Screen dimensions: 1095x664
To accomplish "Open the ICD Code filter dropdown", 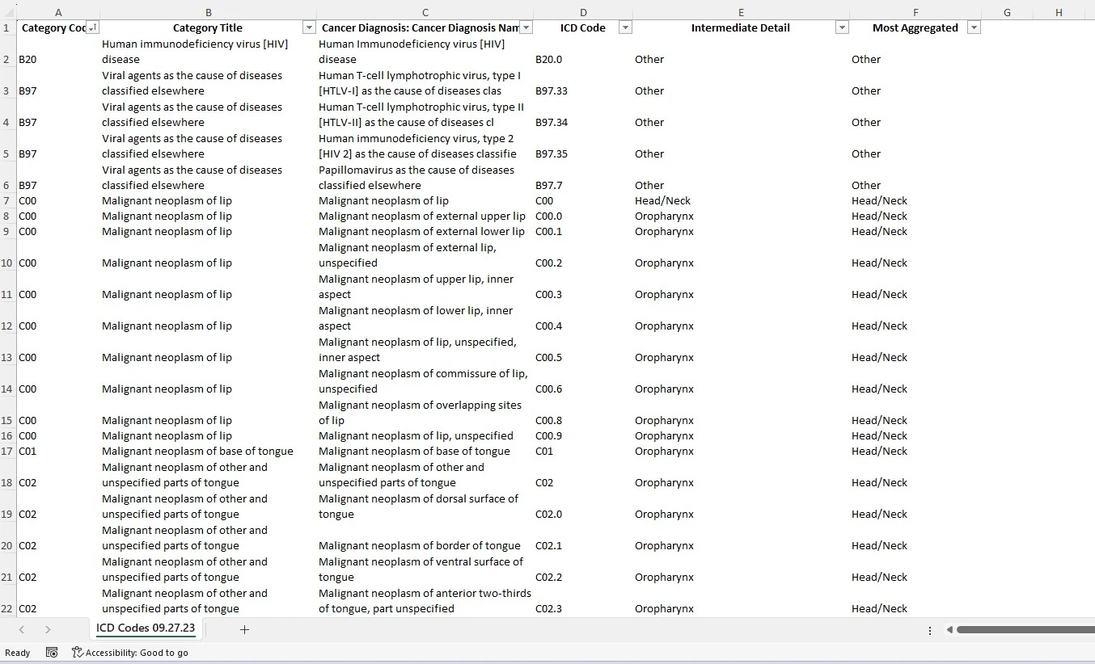I will click(x=624, y=27).
